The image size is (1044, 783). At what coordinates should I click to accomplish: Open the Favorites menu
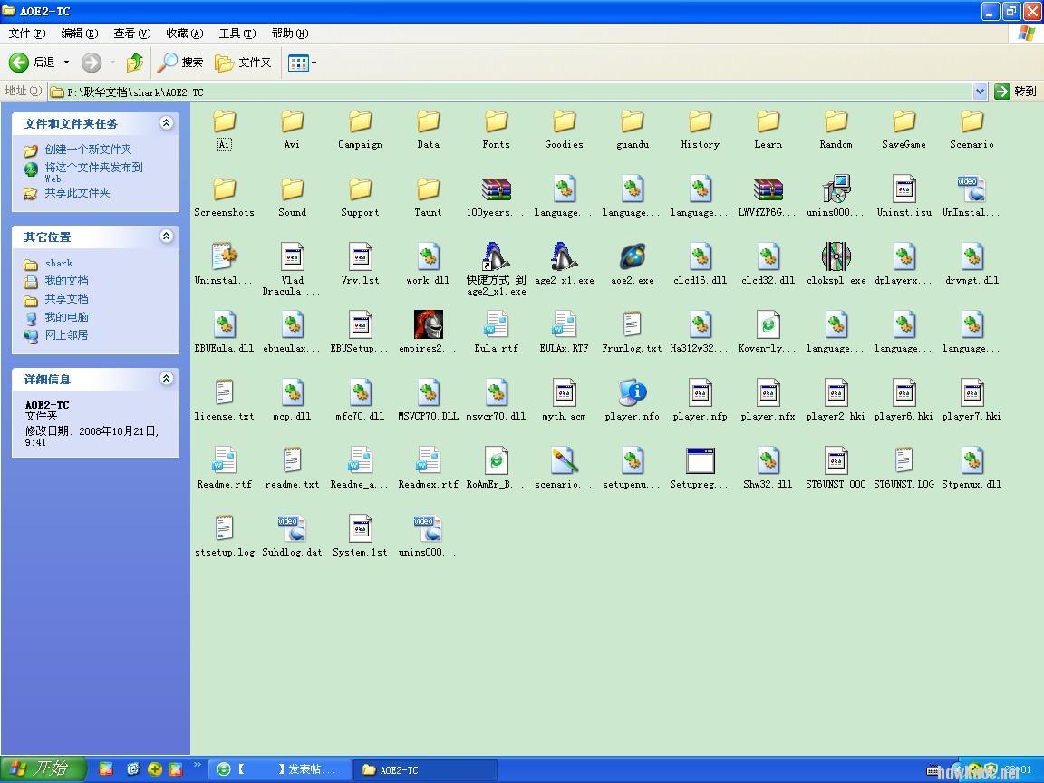point(184,34)
